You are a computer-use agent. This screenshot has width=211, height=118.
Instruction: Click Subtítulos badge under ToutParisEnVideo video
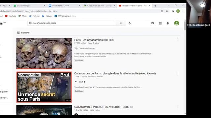(79, 60)
